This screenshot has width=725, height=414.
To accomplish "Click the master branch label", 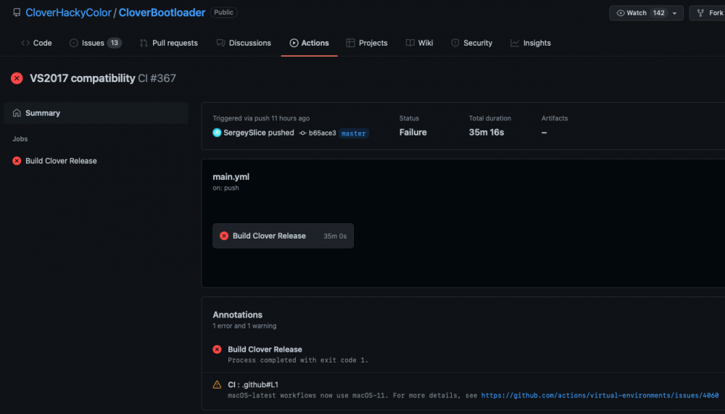I will click(x=354, y=133).
